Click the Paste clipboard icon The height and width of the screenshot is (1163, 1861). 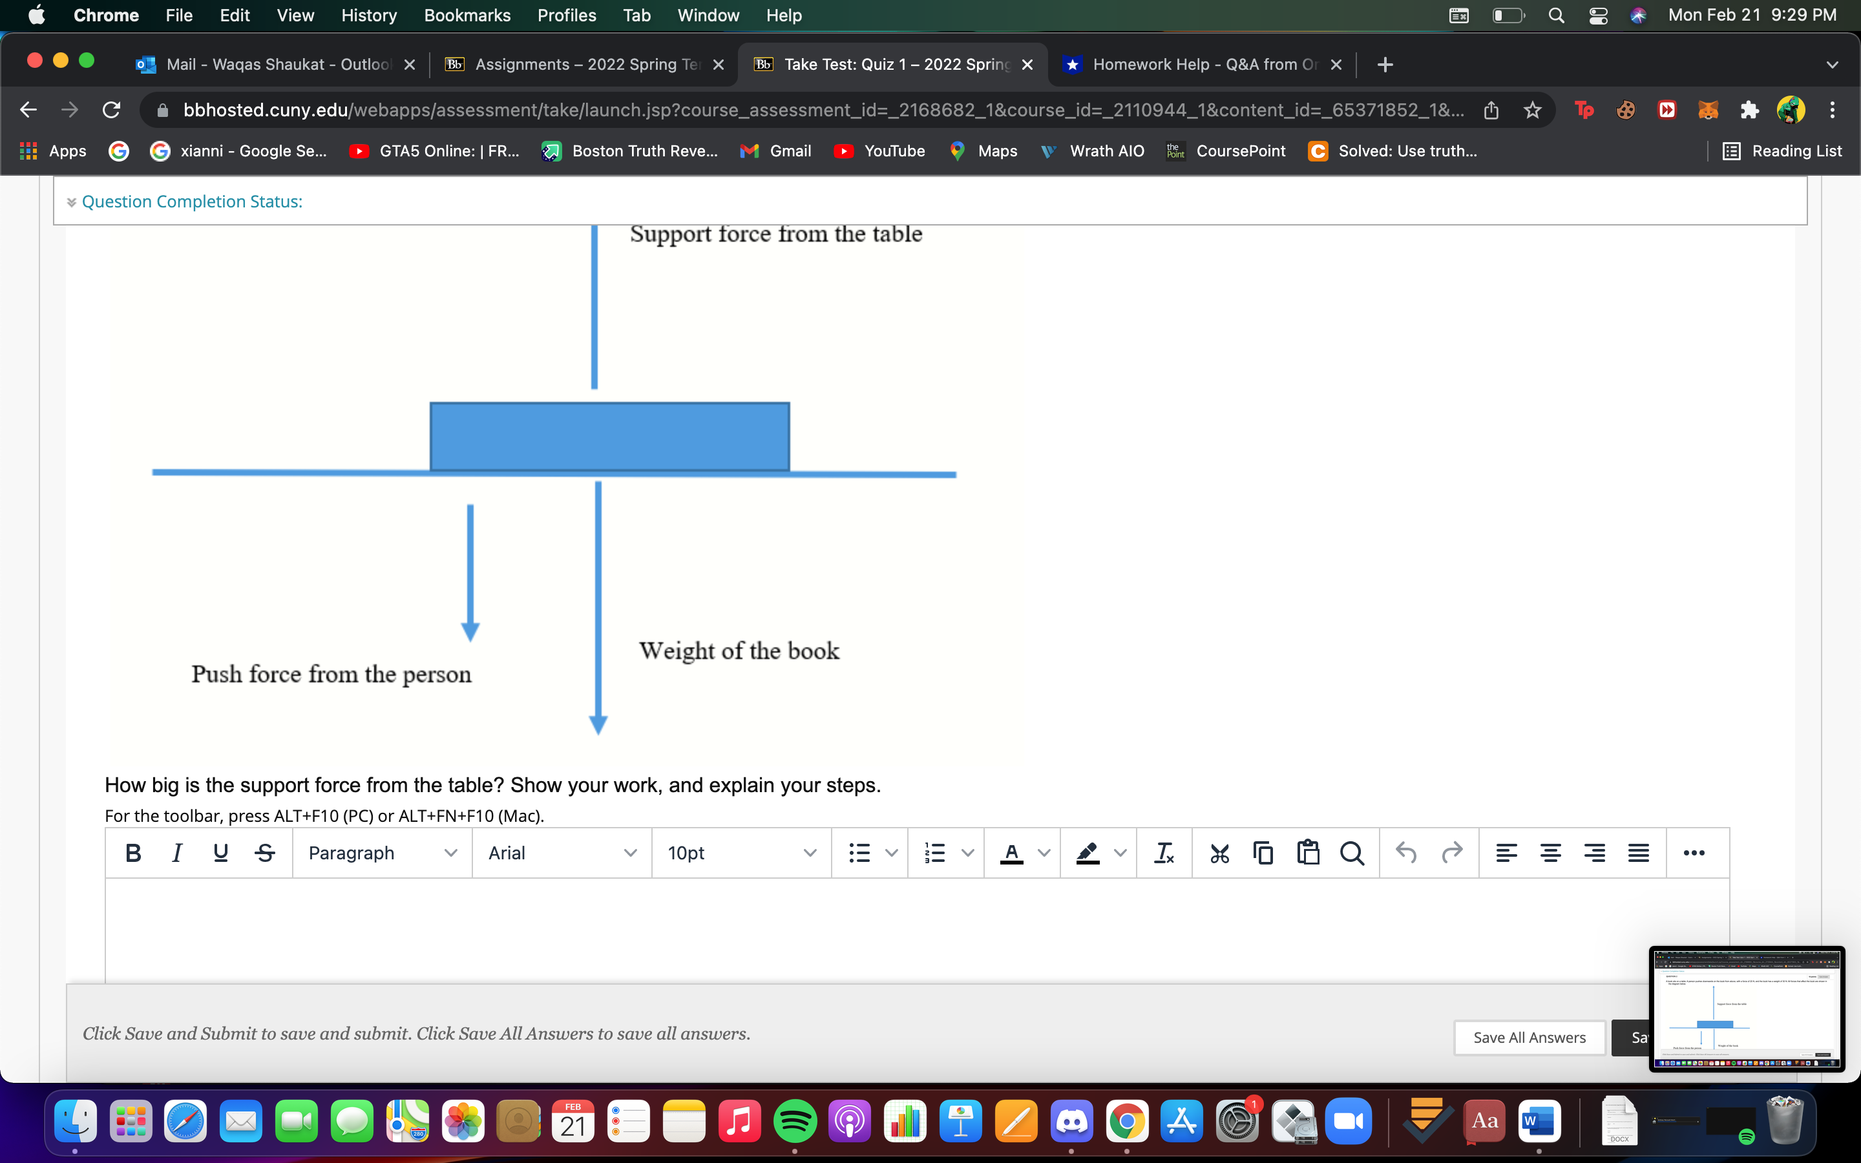(1307, 852)
